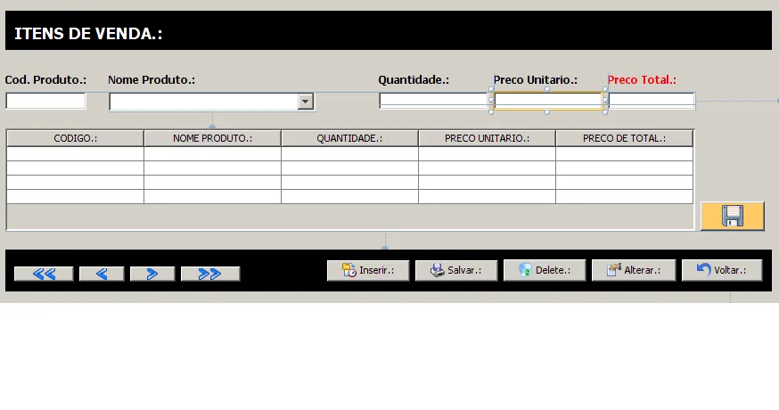Click the NOME PRODUTO.: column header
This screenshot has height=410, width=779.
coord(213,138)
